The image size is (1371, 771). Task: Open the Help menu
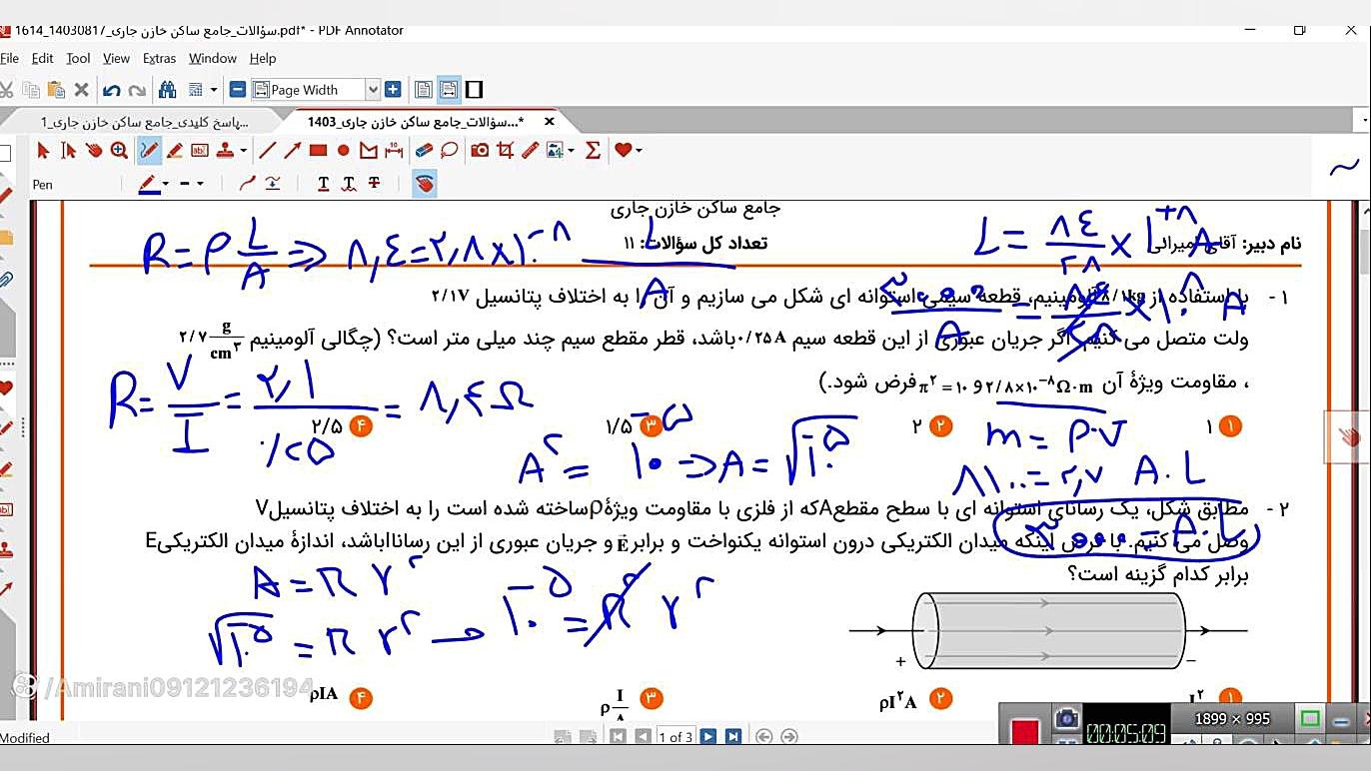[263, 59]
